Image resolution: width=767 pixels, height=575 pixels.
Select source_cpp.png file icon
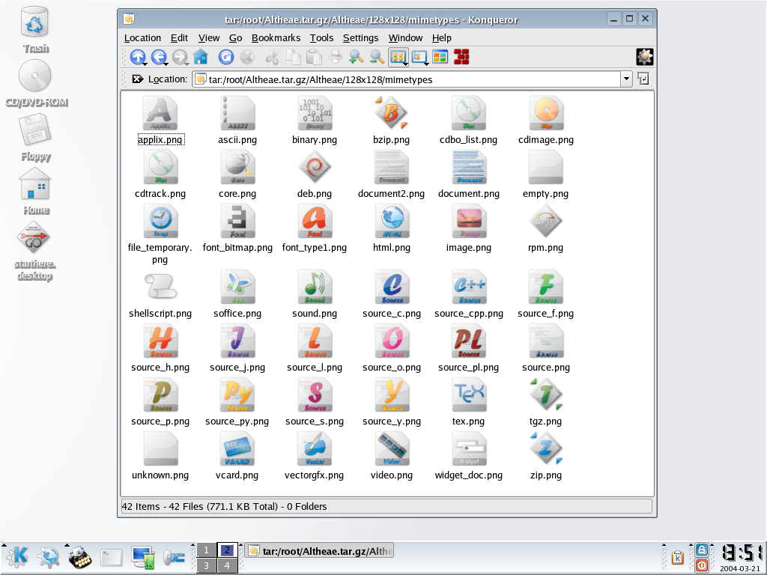click(469, 287)
